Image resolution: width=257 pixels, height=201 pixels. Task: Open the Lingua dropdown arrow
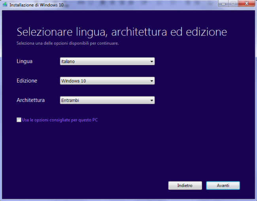[x=151, y=62]
